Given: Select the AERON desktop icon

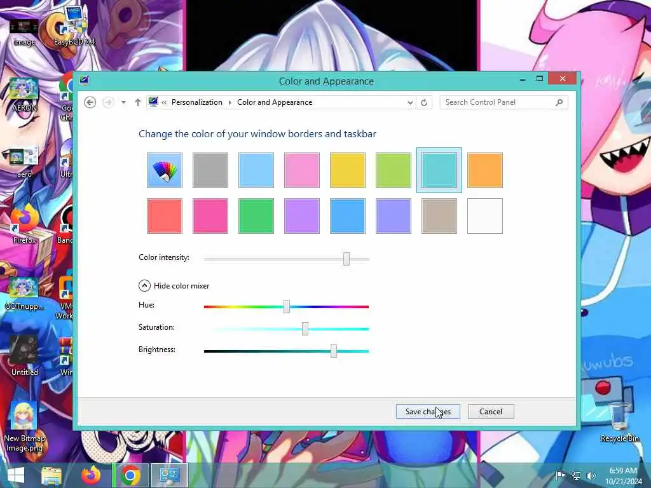Looking at the screenshot, I should [x=24, y=94].
